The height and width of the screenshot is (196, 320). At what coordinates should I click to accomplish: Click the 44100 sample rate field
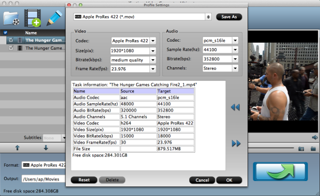218,50
